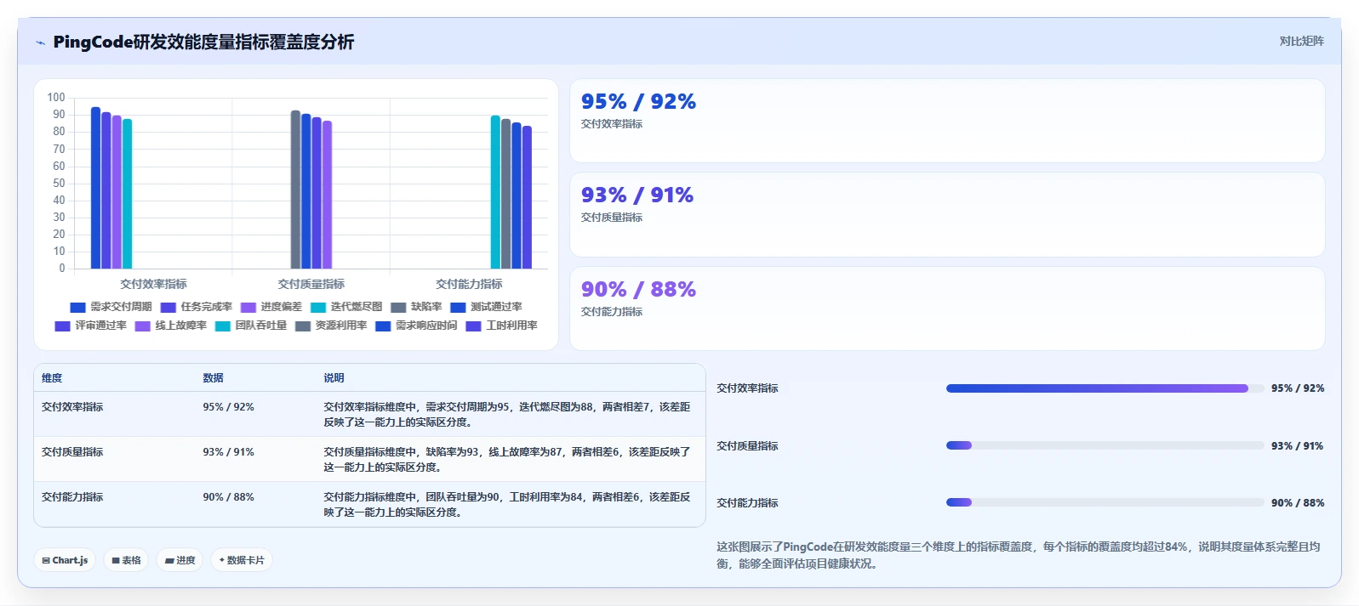Click 93% / 91% value beside progress bar
The height and width of the screenshot is (606, 1359).
pos(1298,446)
